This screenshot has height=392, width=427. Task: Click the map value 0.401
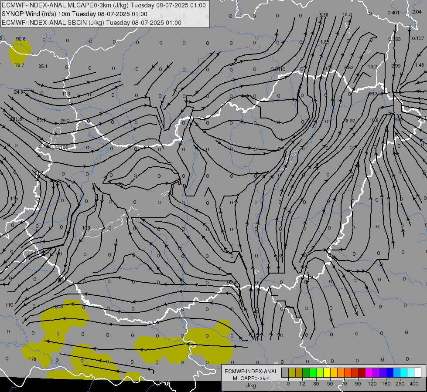(x=393, y=13)
